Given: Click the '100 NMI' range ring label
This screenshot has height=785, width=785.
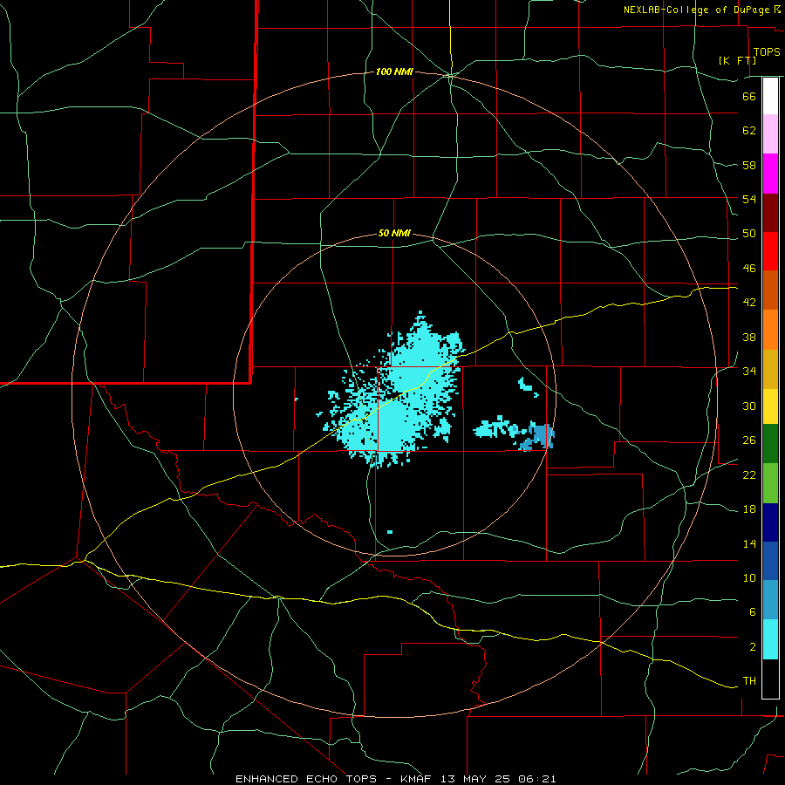Looking at the screenshot, I should (394, 72).
